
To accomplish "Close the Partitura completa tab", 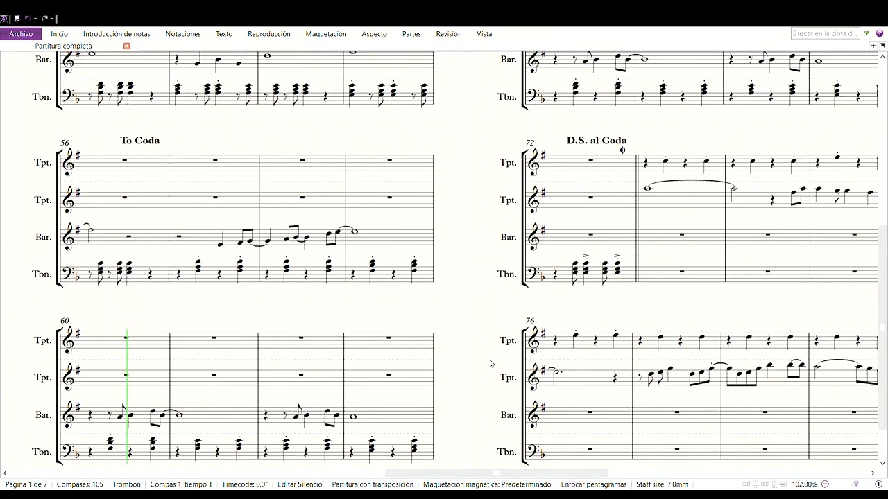I will [127, 46].
